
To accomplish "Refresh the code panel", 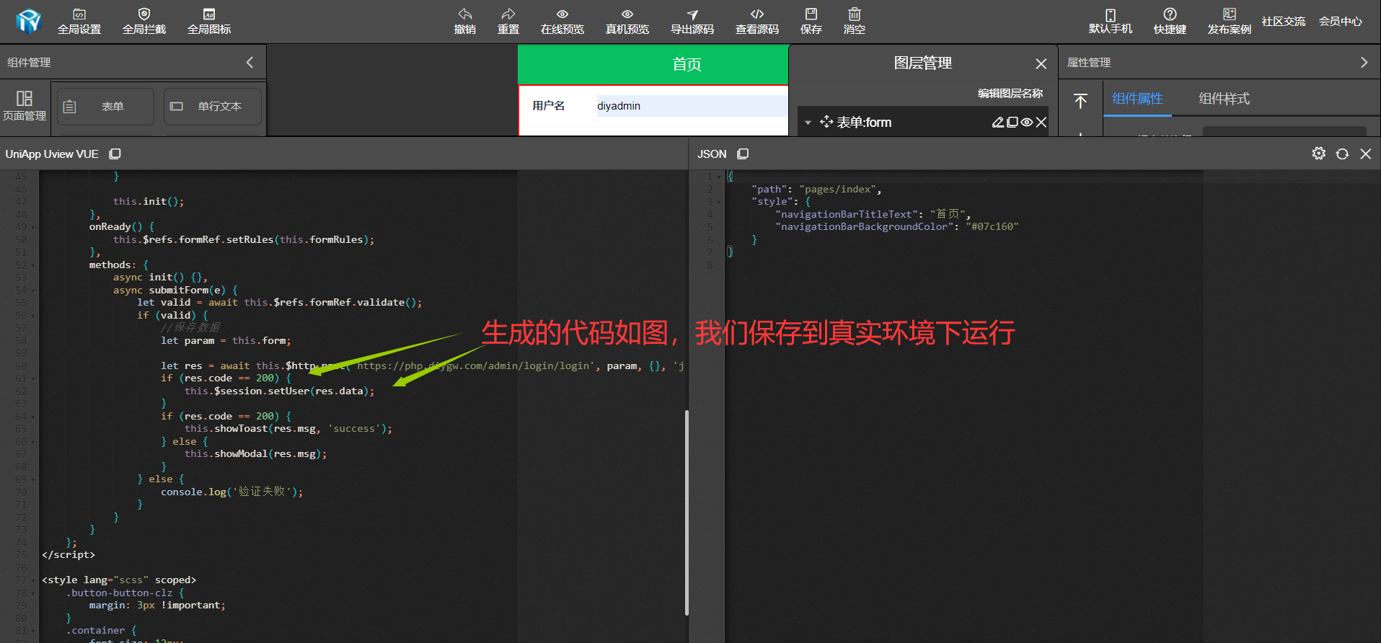I will [1342, 154].
